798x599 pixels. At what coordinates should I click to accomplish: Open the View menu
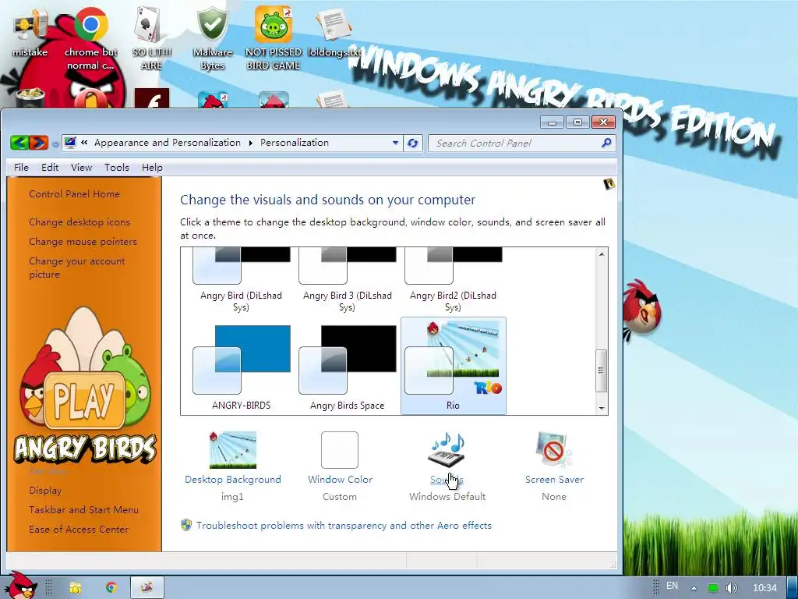81,168
